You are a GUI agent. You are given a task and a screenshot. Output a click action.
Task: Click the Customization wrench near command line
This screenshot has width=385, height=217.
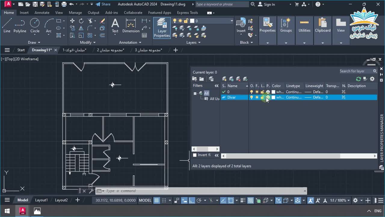91,191
